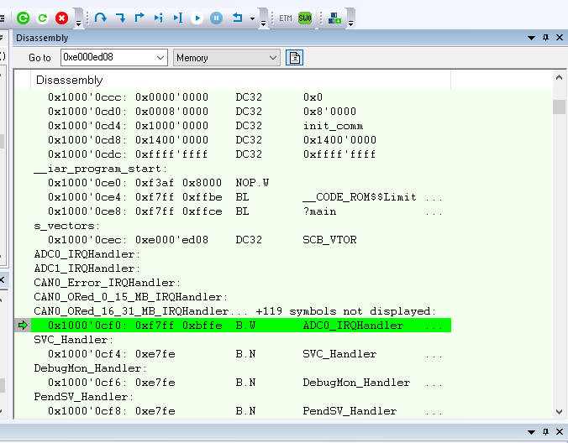
Task: Select the line at 0x1000'0cd0
Action: click(241, 112)
